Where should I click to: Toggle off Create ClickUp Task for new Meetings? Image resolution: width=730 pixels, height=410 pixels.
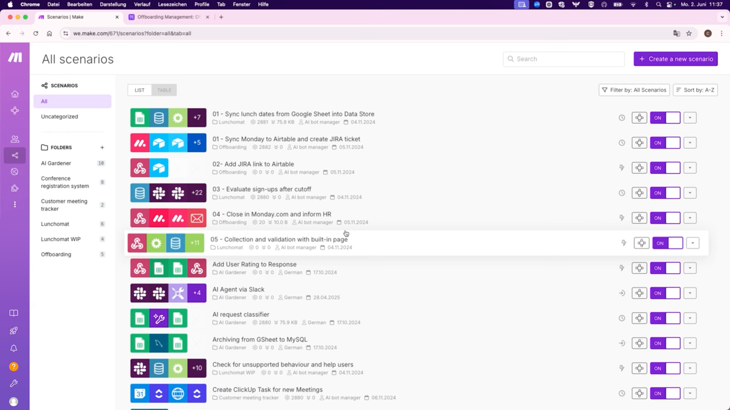(665, 393)
